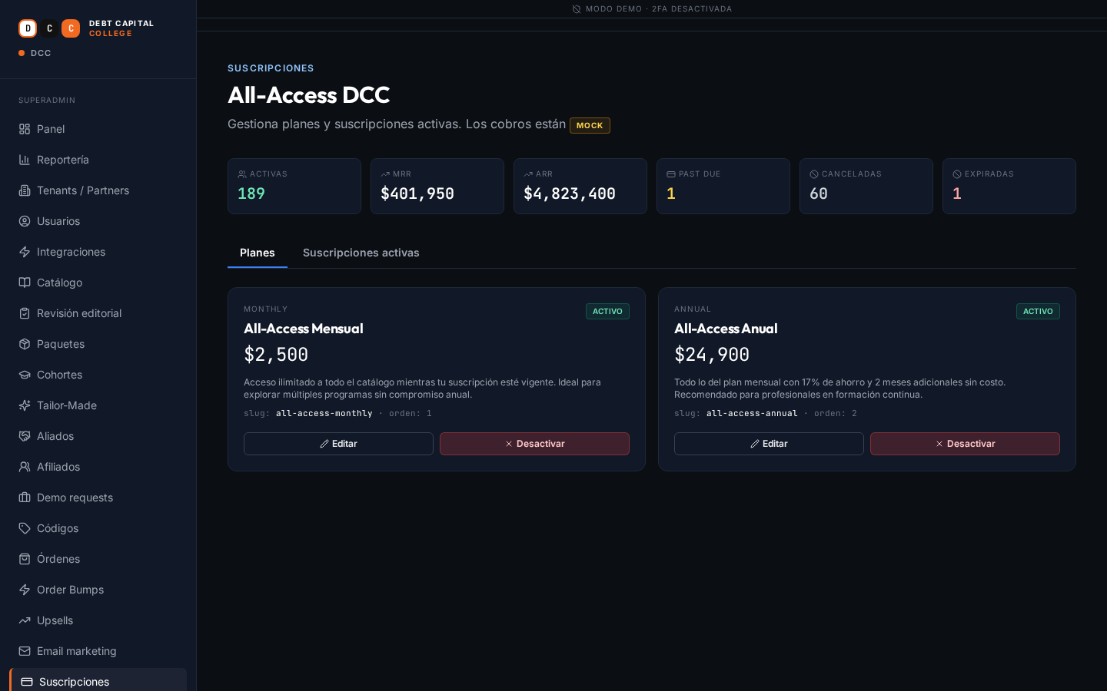Deactivate the All-Access Anual plan

[965, 444]
